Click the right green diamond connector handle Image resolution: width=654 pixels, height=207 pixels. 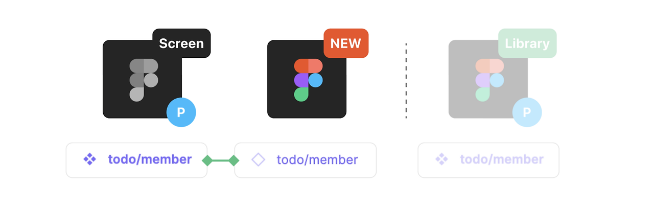coord(234,160)
